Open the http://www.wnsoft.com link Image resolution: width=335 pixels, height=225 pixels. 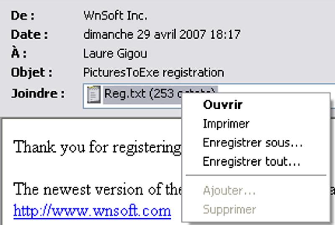[x=92, y=211]
